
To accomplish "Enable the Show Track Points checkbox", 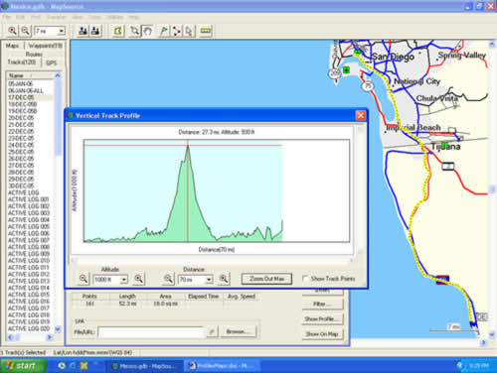I will coord(305,279).
